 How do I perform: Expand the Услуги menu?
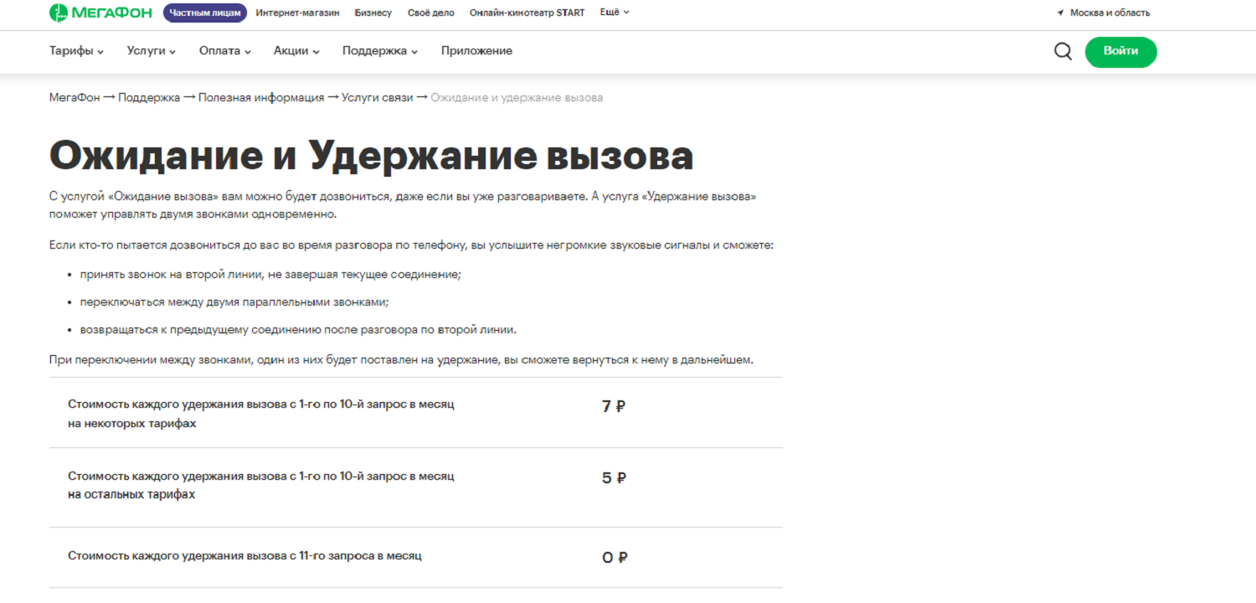tap(152, 51)
